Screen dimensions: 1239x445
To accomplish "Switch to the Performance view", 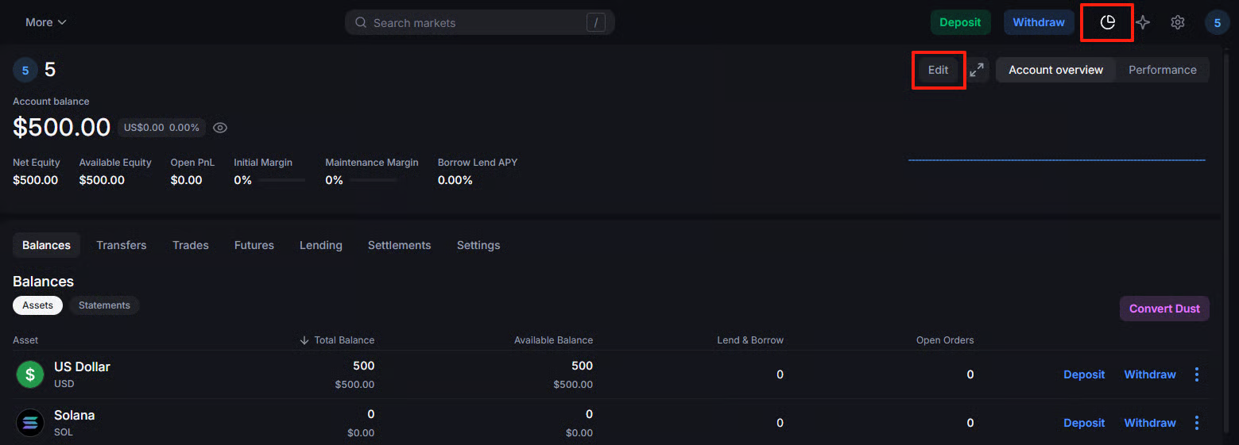I will click(x=1162, y=70).
